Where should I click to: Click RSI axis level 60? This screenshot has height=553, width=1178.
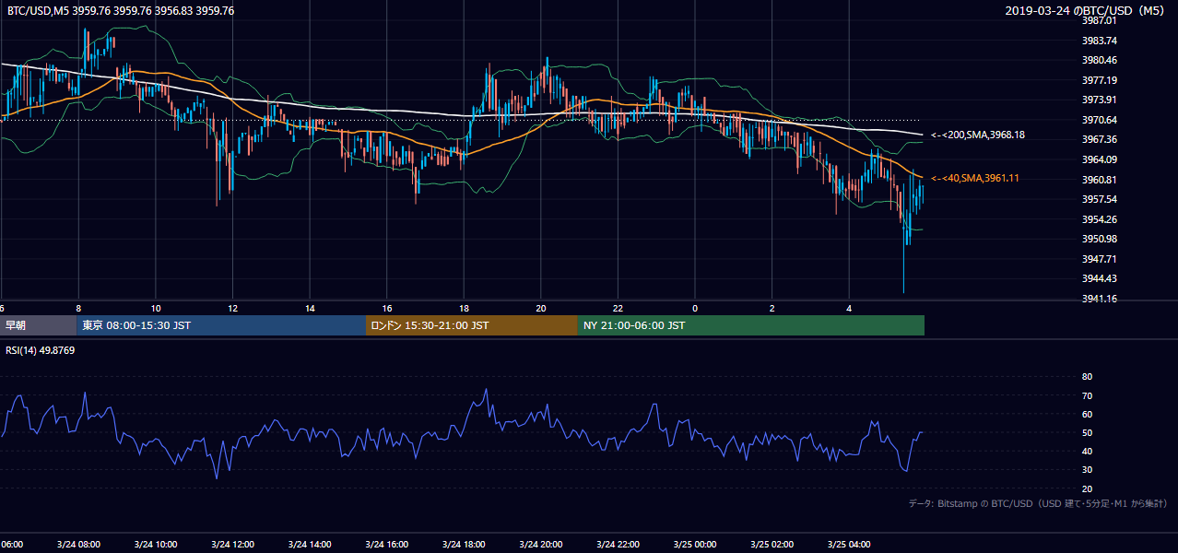click(x=1087, y=414)
